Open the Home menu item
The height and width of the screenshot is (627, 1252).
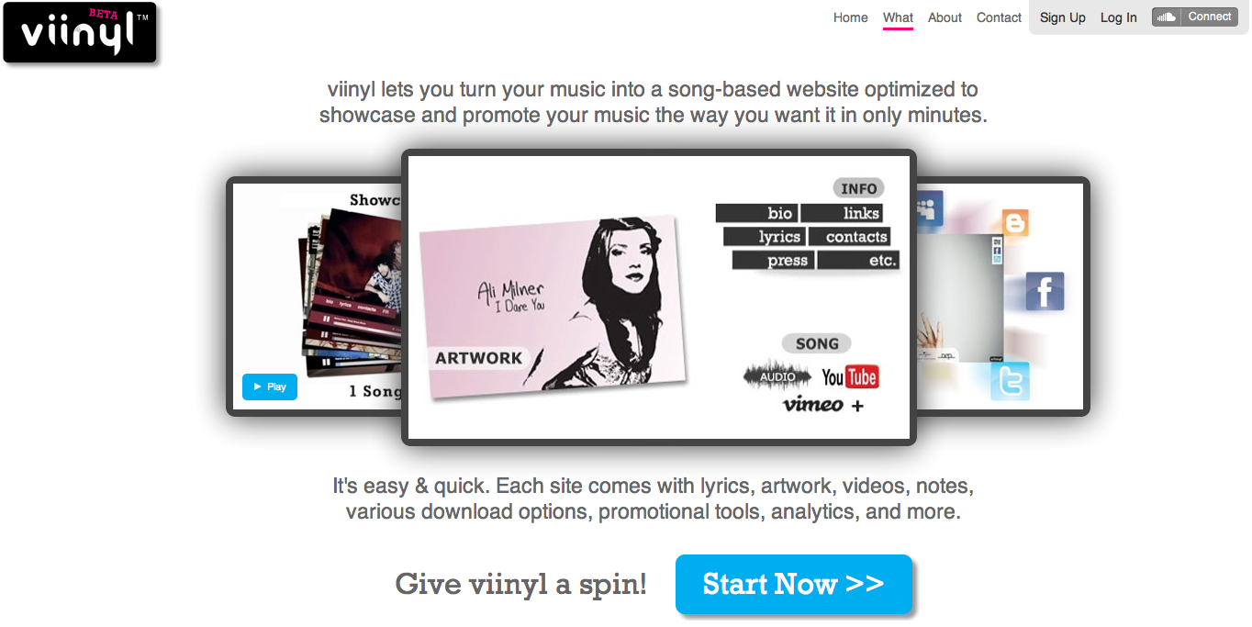coord(851,17)
